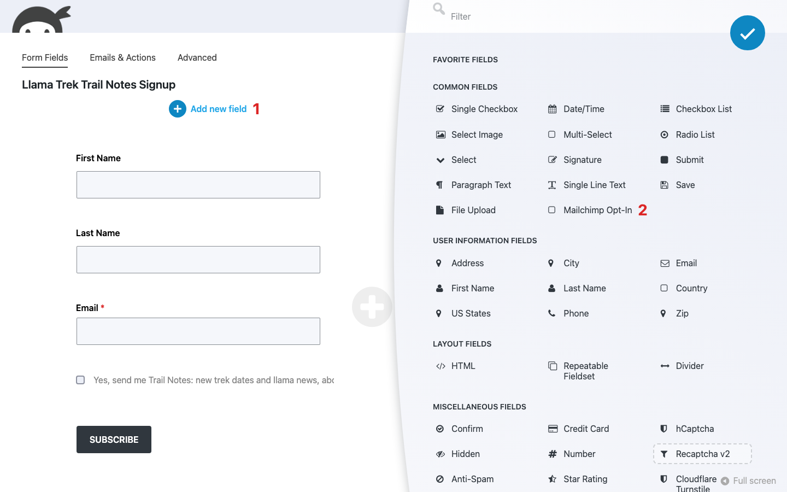The image size is (787, 492).
Task: Pick the Radio List field icon
Action: [x=665, y=134]
